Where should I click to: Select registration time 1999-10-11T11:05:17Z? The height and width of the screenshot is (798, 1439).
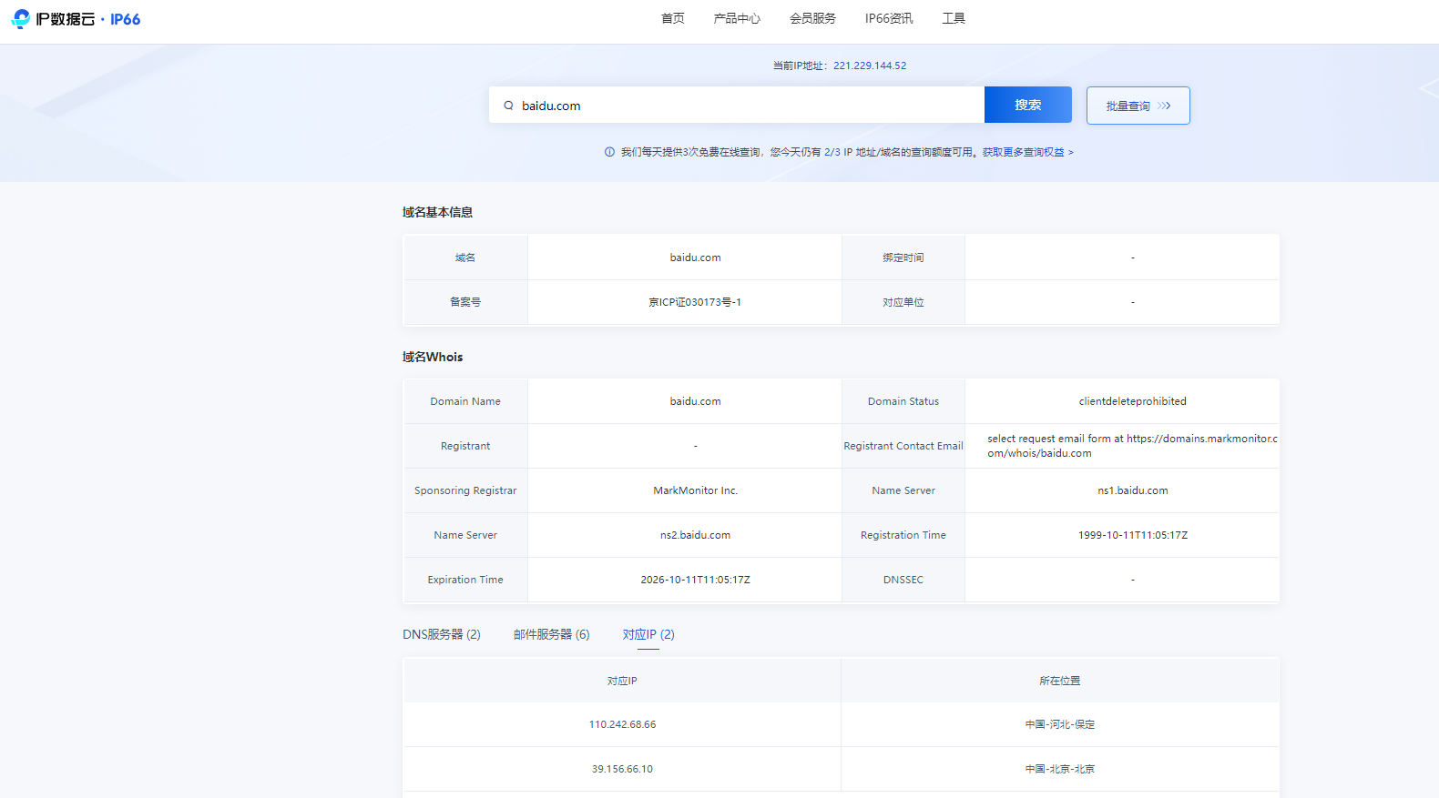[x=1133, y=535]
